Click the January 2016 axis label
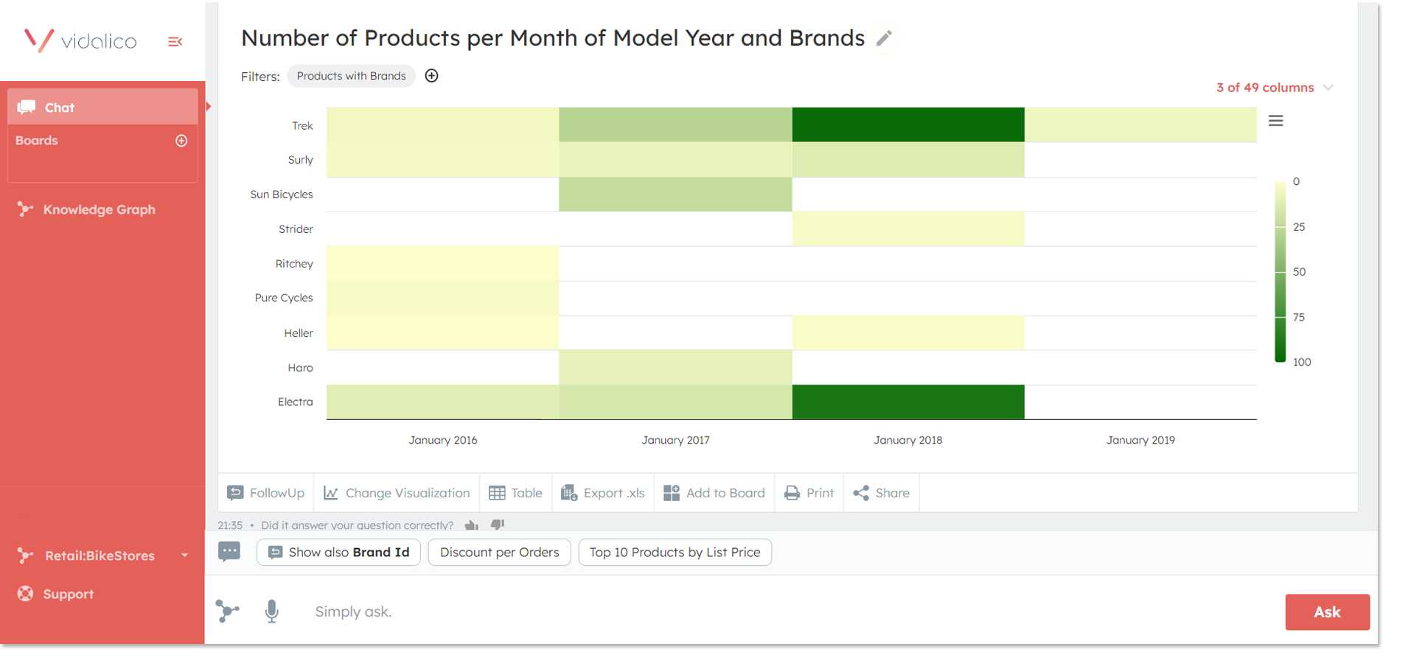Screen dimensions: 1408x658 443,440
